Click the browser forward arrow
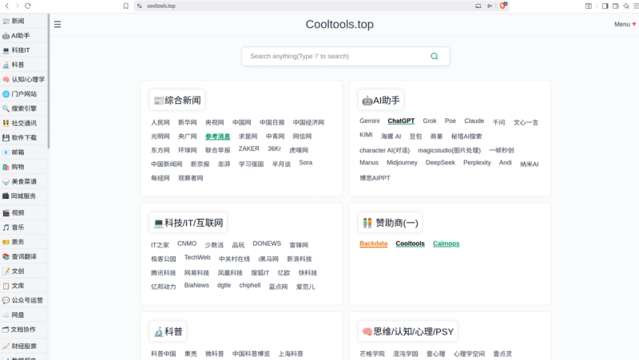639x360 pixels. pos(17,6)
